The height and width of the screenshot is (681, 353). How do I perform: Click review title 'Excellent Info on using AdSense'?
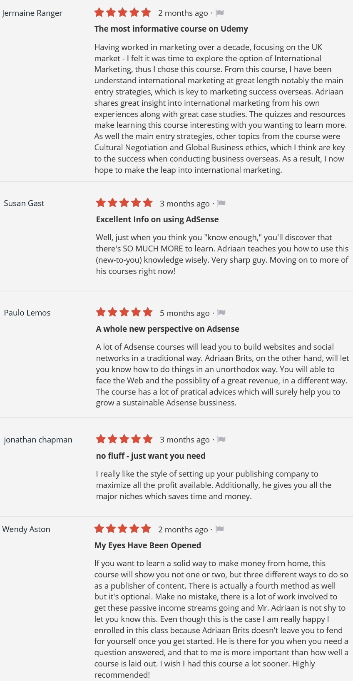157,219
